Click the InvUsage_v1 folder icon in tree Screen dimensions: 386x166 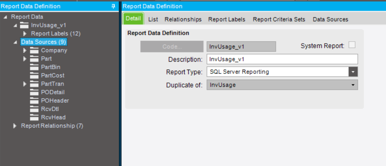[x=24, y=25]
